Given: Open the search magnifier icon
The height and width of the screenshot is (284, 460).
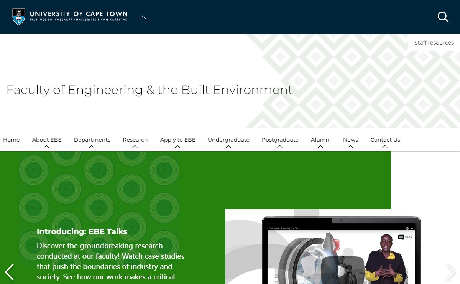Looking at the screenshot, I should pyautogui.click(x=443, y=17).
